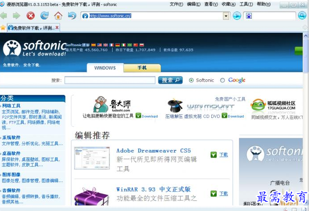This screenshot has width=311, height=211.
Task: Click 下载 link for Adobe Dreamweaver CS5
Action: point(223,155)
